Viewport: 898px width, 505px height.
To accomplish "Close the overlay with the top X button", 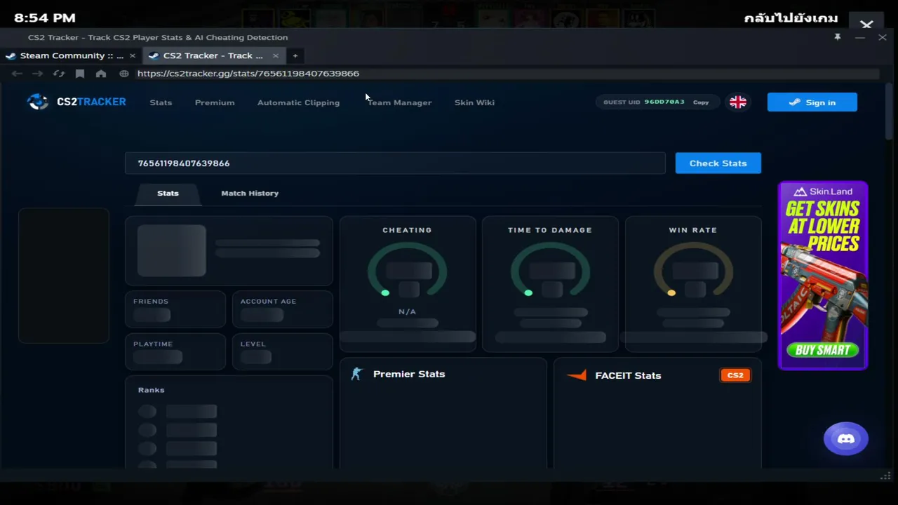I will tap(866, 25).
